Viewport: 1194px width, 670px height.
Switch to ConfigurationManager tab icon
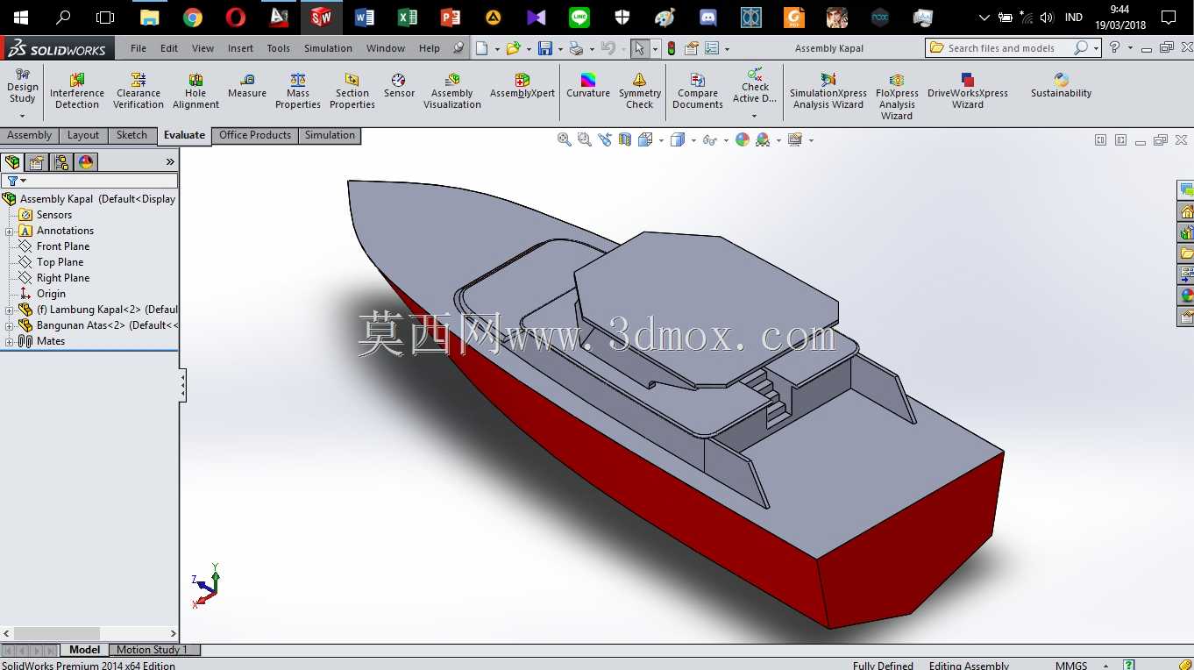[61, 162]
